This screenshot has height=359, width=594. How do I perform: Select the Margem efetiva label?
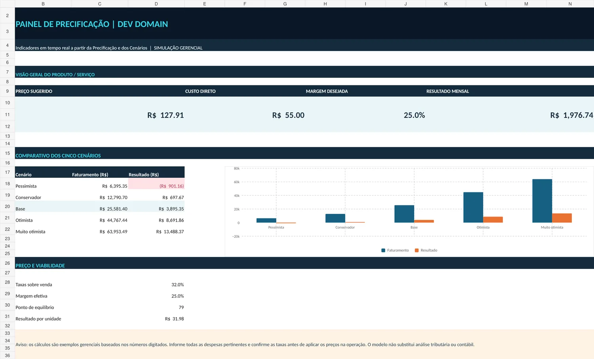point(31,296)
